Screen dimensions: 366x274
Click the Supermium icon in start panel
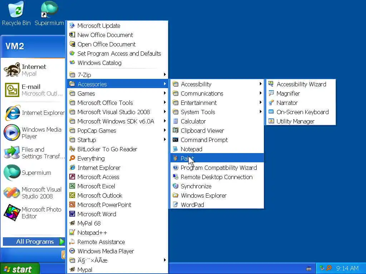[x=12, y=172]
